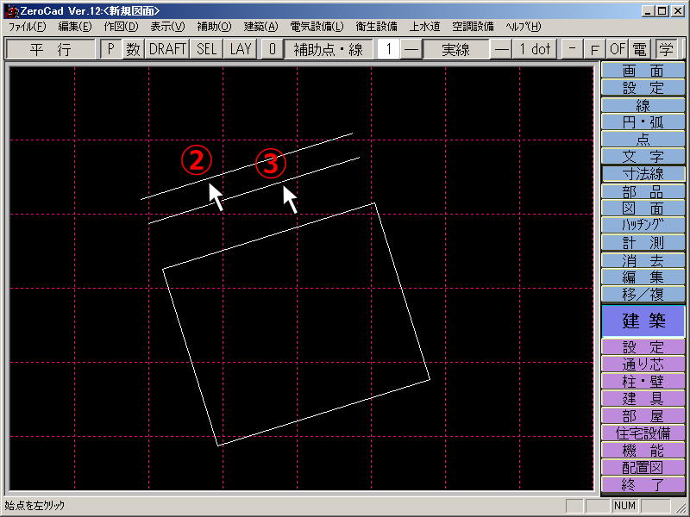Open the 機能 function command

pos(643,450)
